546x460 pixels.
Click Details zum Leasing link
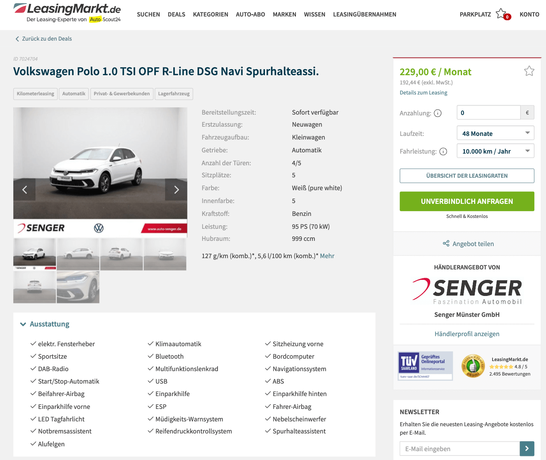423,93
